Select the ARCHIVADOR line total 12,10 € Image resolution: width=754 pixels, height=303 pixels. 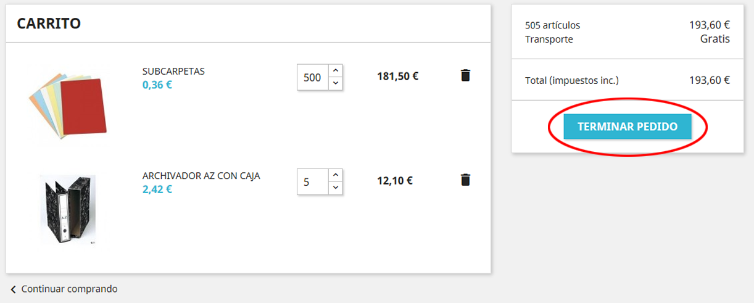pos(395,181)
